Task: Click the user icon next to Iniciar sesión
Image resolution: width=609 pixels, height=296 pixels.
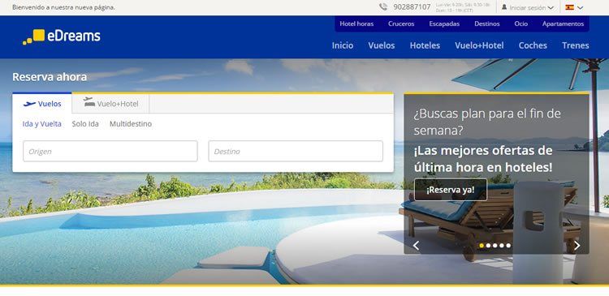Action: tap(504, 7)
